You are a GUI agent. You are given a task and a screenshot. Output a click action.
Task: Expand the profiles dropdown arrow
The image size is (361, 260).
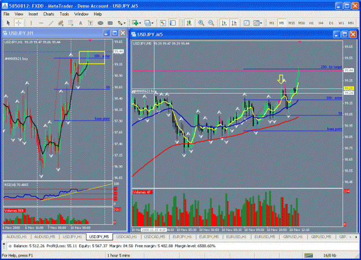[x=152, y=23]
